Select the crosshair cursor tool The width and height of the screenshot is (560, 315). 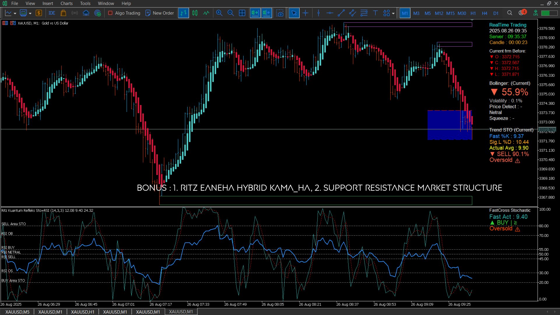pyautogui.click(x=305, y=13)
